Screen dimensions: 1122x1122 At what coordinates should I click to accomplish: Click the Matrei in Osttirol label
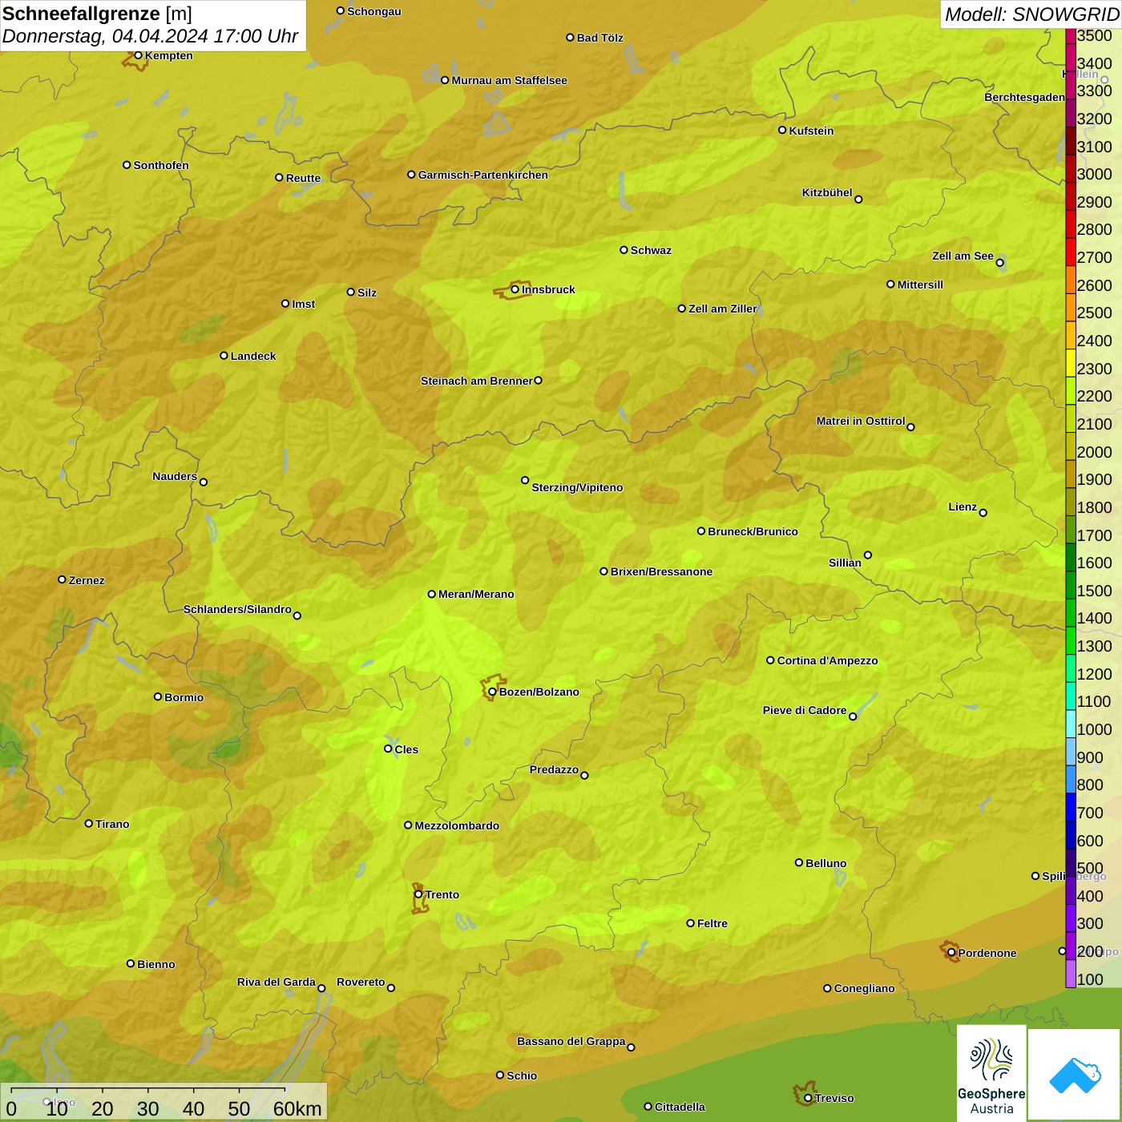[x=861, y=421]
